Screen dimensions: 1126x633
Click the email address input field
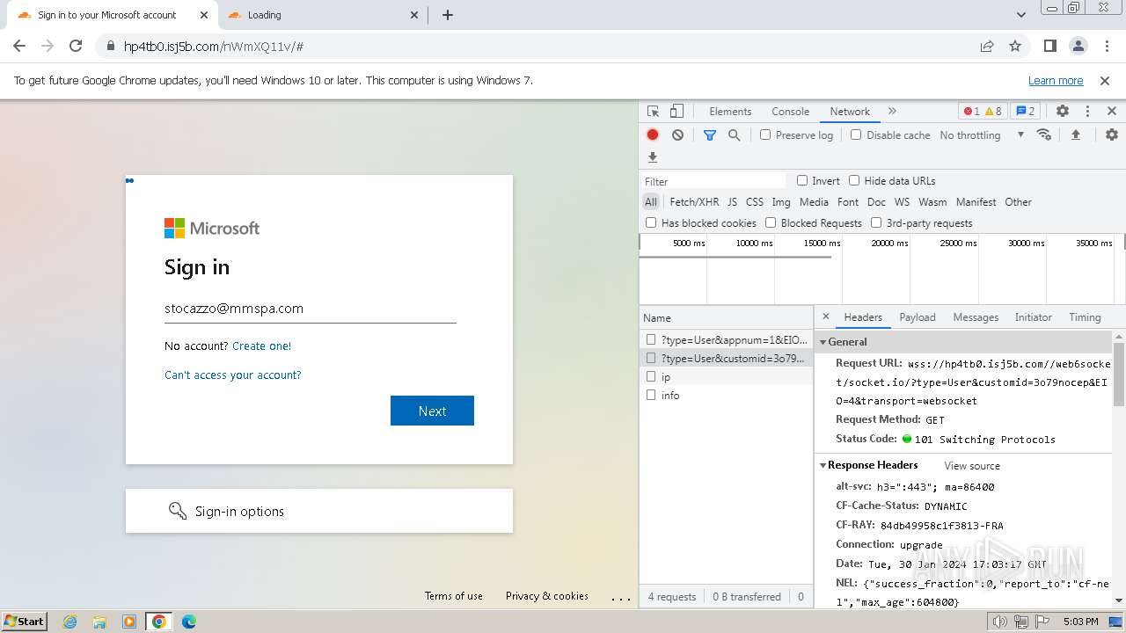tap(310, 309)
